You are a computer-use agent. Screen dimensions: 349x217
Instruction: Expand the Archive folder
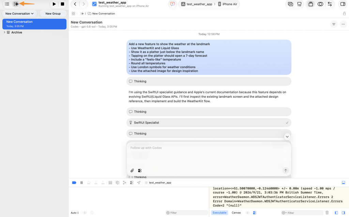[x=4, y=32]
